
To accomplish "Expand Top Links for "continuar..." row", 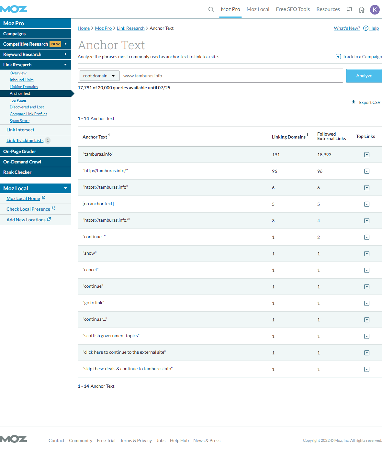I will [367, 320].
